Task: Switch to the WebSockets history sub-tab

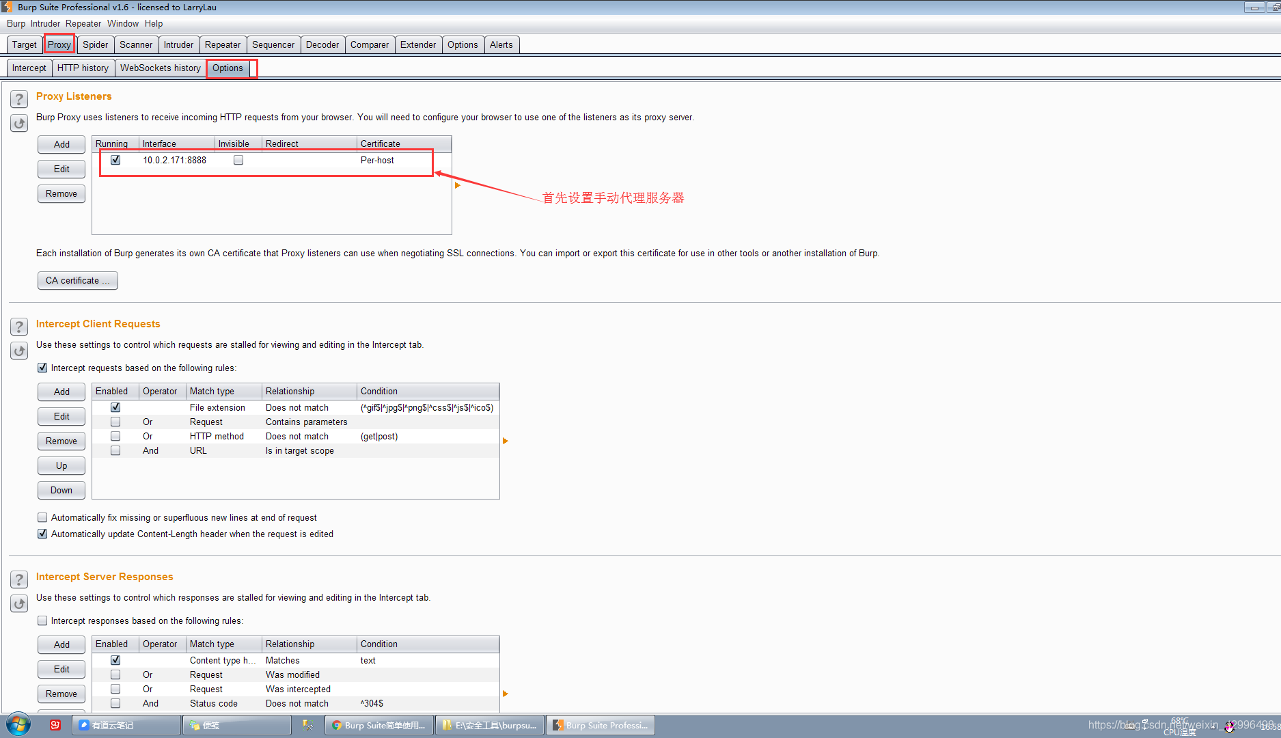Action: [161, 68]
